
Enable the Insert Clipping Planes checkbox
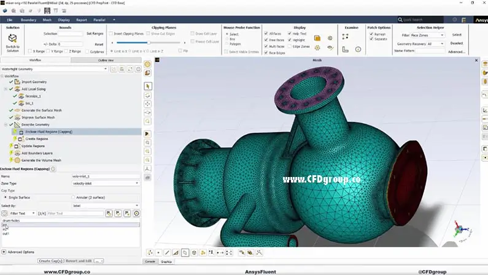[111, 34]
